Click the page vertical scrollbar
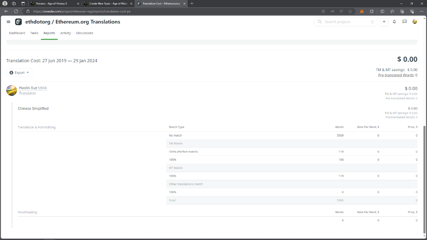Image resolution: width=427 pixels, height=240 pixels. 424,180
